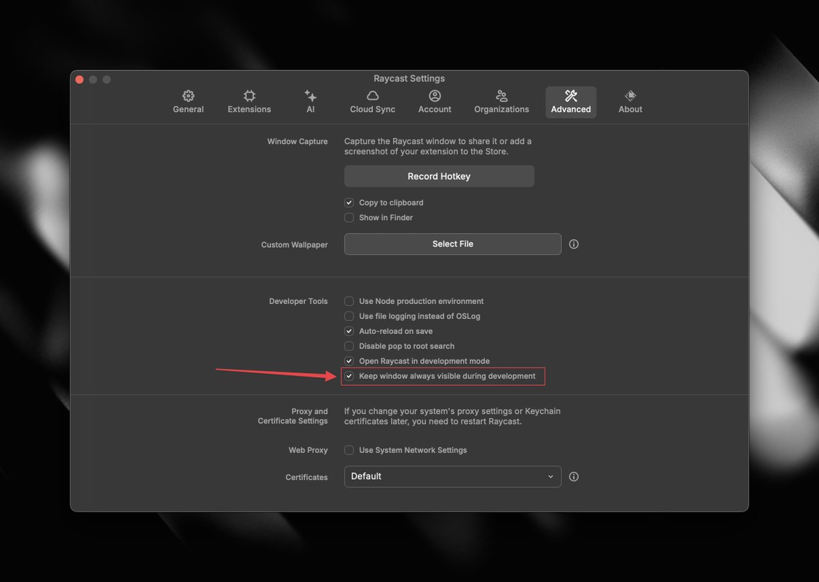This screenshot has height=582, width=819.
Task: Click Select File for custom wallpaper
Action: pos(452,244)
